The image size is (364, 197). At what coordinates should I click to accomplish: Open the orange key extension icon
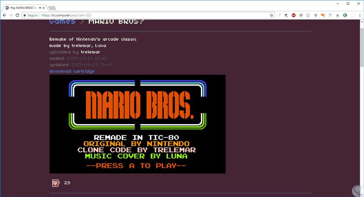[323, 15]
